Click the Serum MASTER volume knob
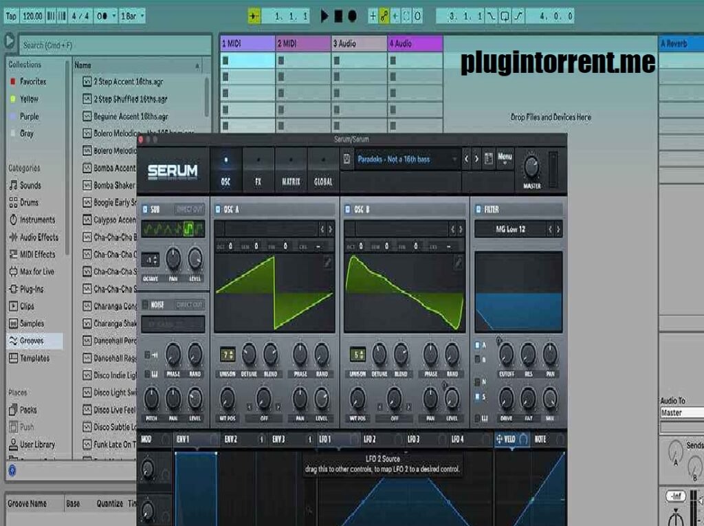Viewport: 704px width, 526px height. [x=531, y=167]
